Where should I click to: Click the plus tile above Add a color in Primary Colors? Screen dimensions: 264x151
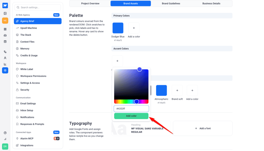click(x=134, y=28)
